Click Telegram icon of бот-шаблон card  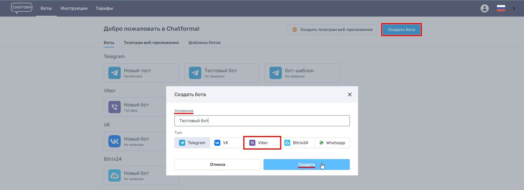coord(275,73)
